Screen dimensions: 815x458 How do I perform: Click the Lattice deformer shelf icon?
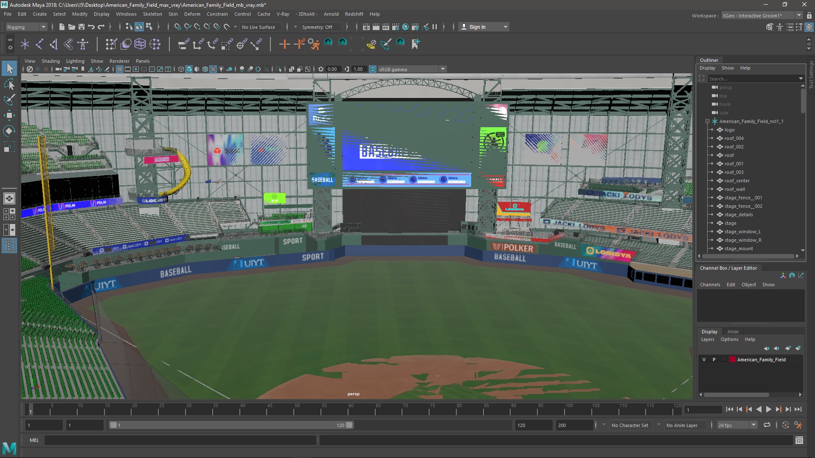coord(140,44)
